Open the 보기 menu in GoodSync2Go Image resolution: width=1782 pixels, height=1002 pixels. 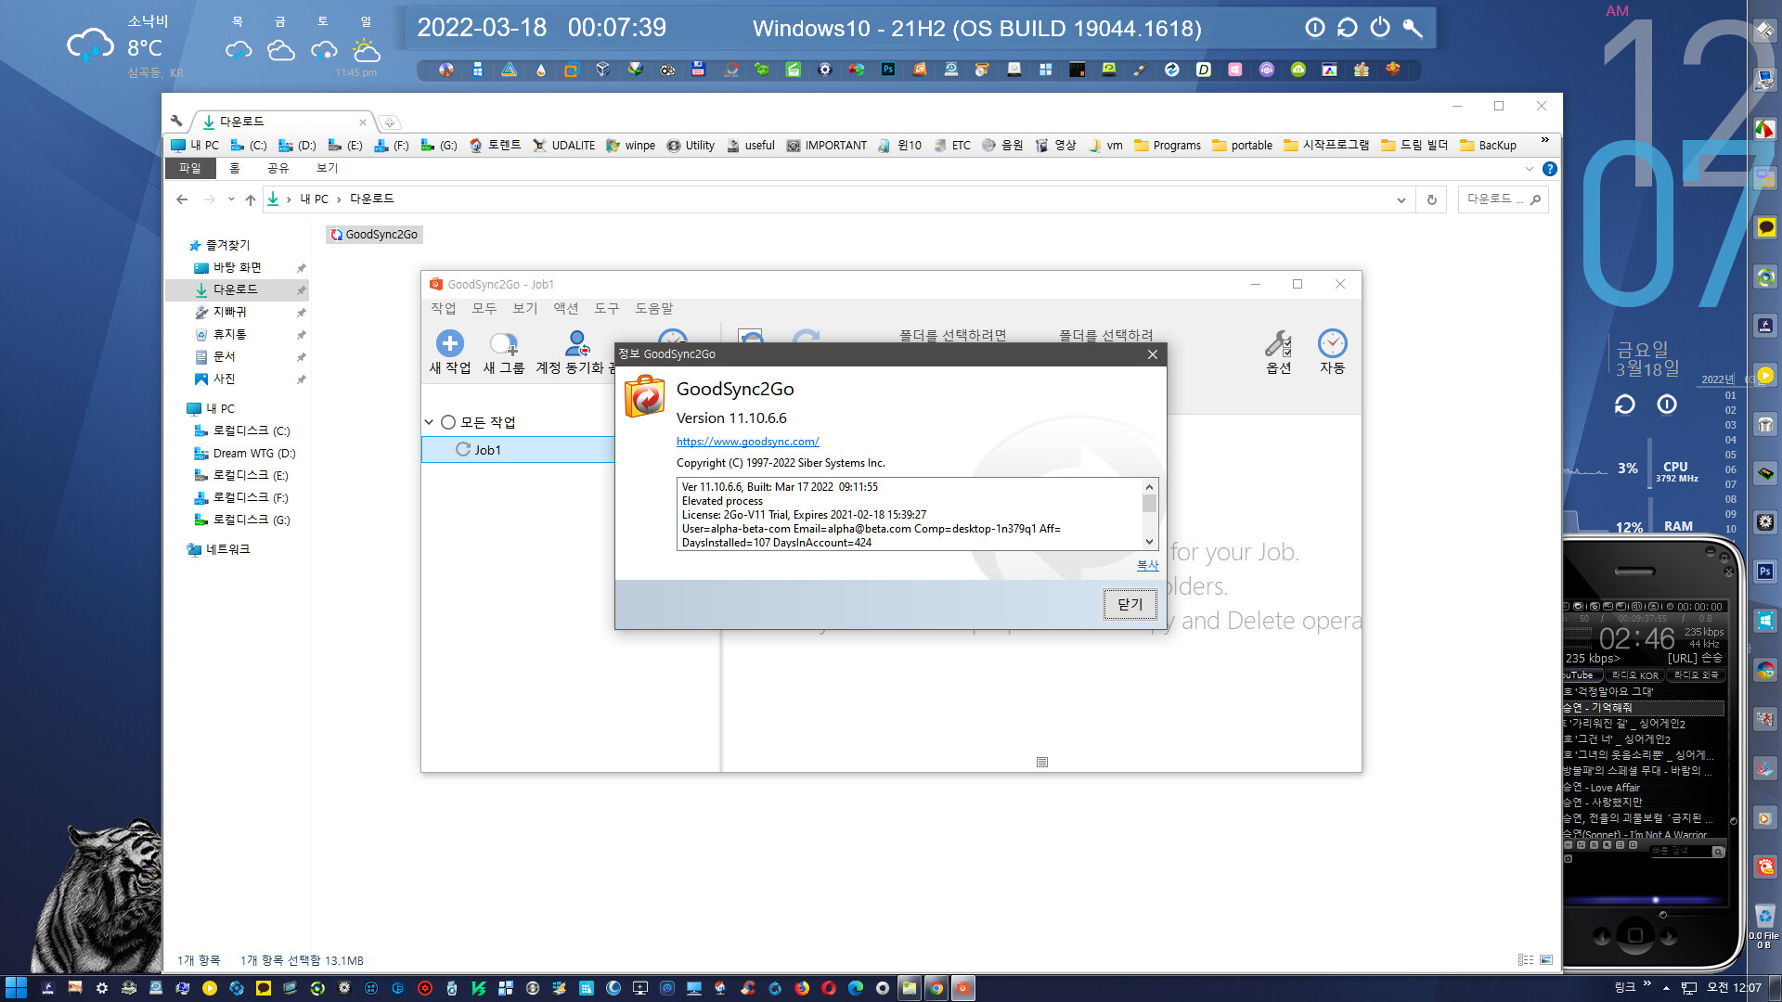tap(524, 308)
